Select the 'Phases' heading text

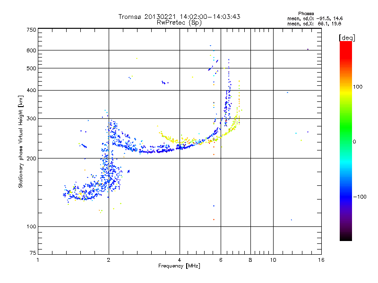tap(306, 14)
